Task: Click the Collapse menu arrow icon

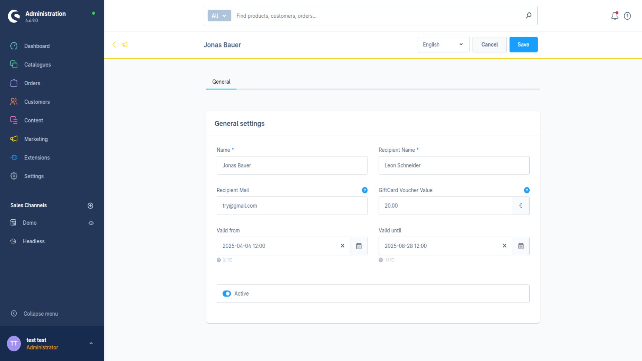Action: 14,314
